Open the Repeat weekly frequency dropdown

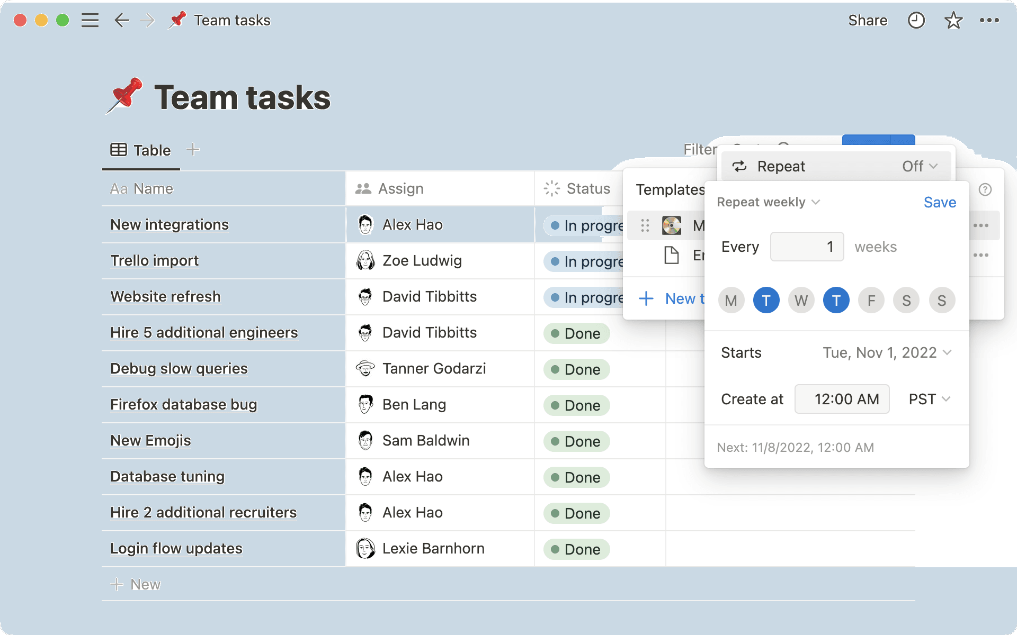pos(768,202)
